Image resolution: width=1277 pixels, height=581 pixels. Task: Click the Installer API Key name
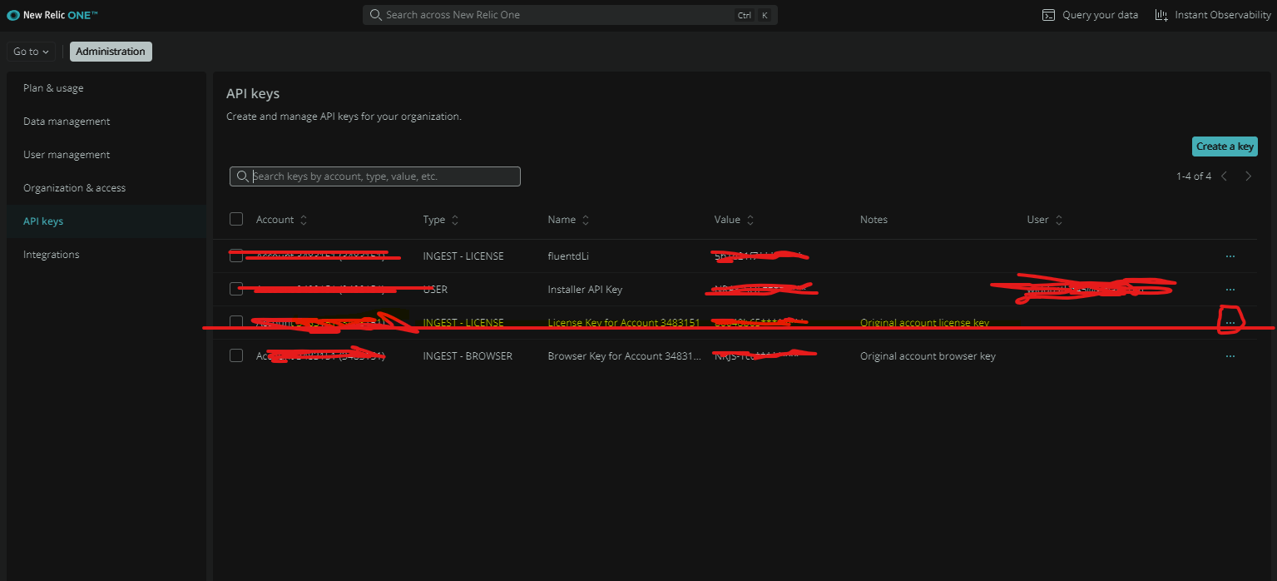tap(585, 290)
